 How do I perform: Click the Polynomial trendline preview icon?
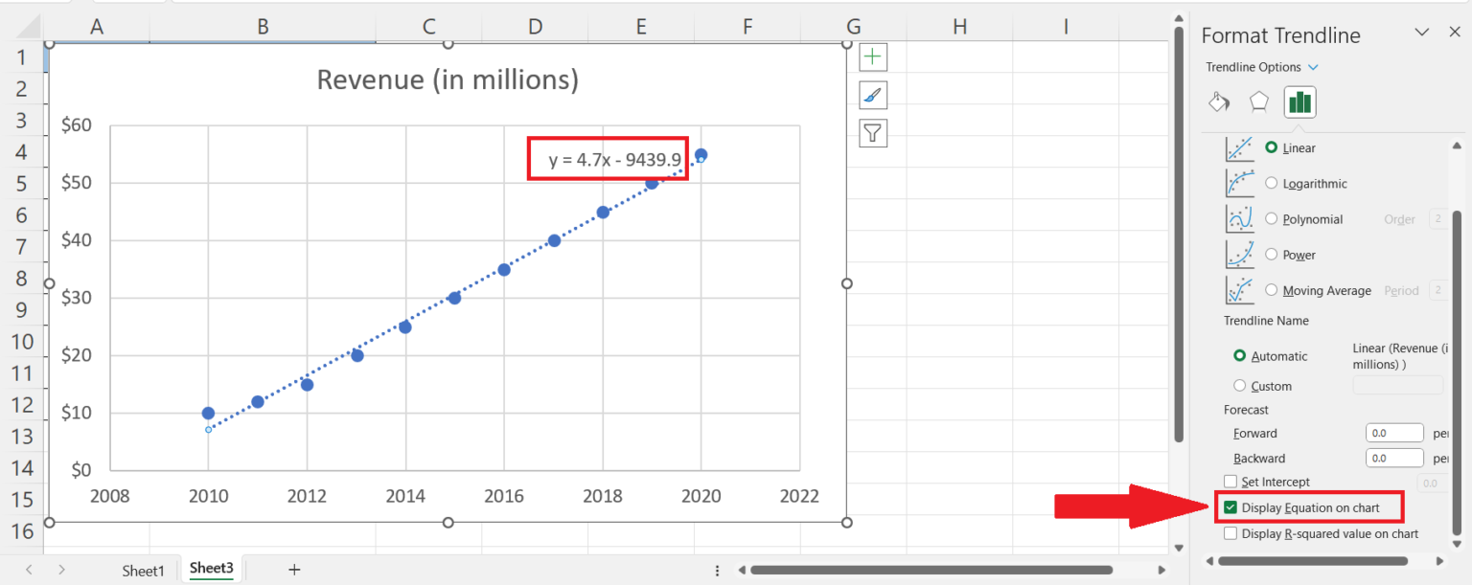coord(1241,218)
